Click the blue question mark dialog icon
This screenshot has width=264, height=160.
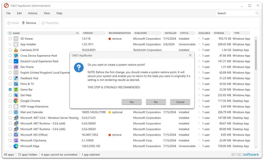(79, 68)
